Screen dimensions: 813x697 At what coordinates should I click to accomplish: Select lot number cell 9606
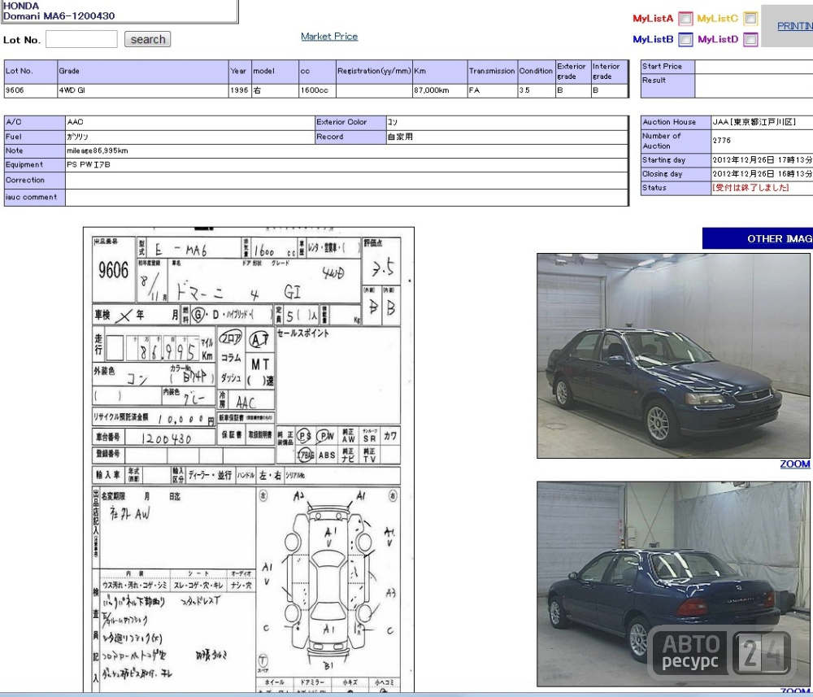pos(31,91)
